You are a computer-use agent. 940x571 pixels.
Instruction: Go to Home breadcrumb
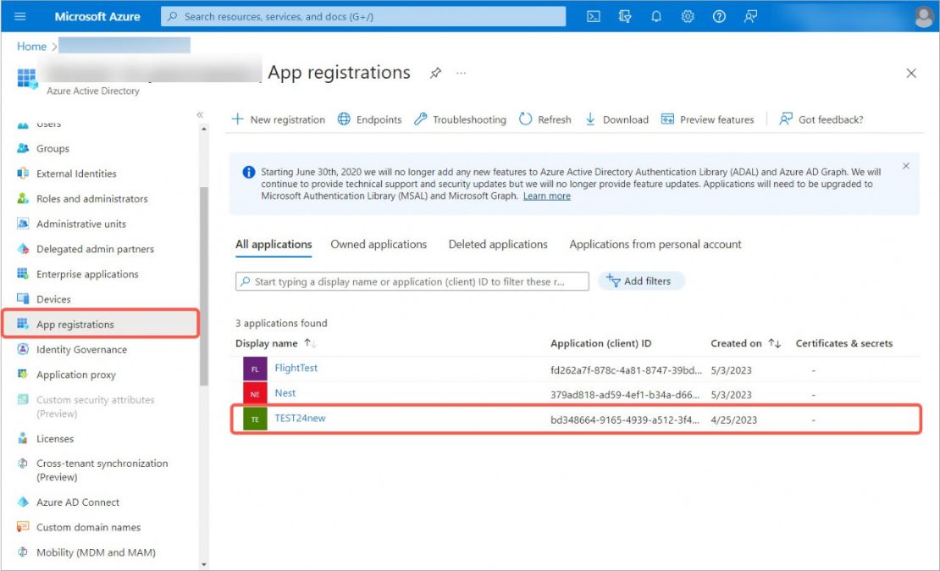(31, 47)
